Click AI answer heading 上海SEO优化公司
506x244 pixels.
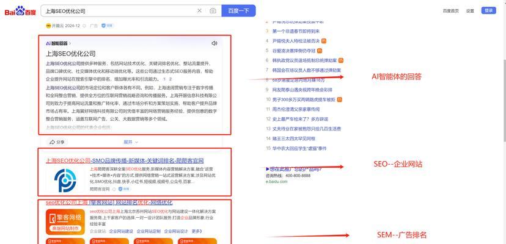click(71, 54)
